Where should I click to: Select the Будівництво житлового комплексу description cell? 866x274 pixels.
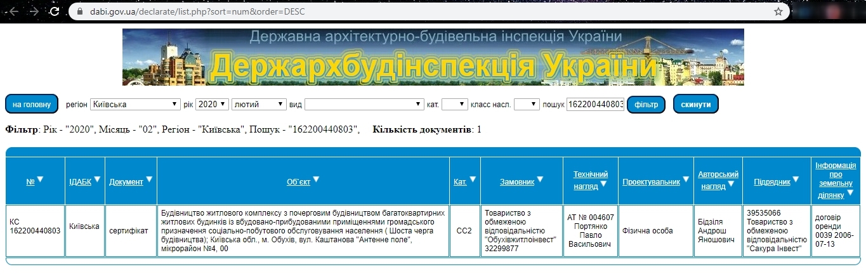pos(303,231)
